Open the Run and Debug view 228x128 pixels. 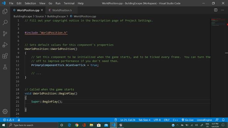point(5,45)
